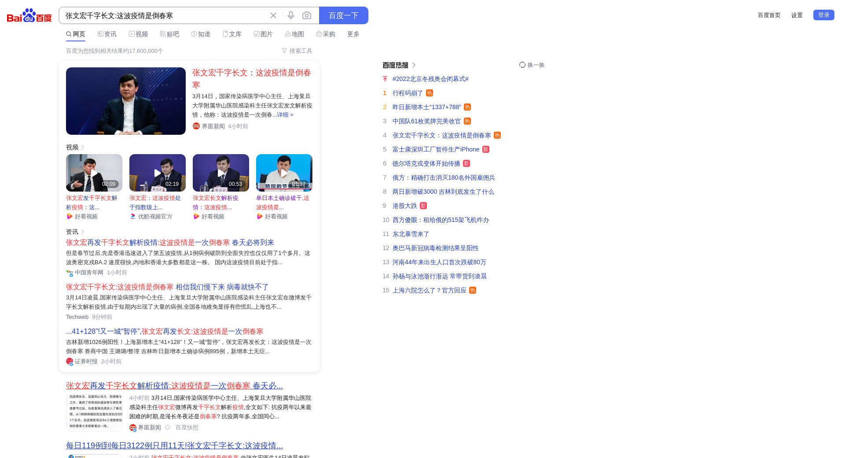Click the Baidu logo

click(x=29, y=16)
